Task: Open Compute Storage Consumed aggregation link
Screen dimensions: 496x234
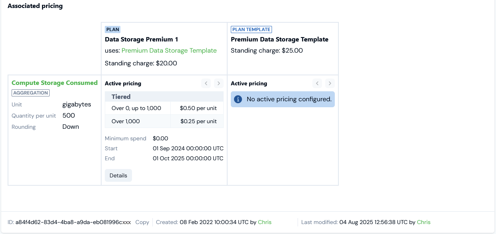Action: [54, 83]
